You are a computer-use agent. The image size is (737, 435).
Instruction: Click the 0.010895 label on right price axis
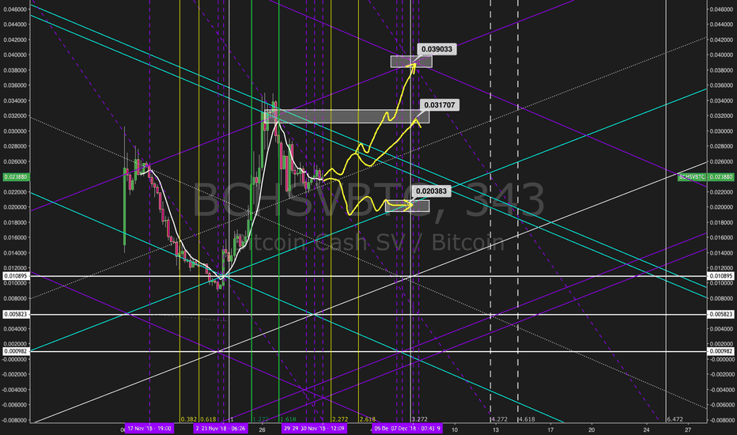click(720, 276)
